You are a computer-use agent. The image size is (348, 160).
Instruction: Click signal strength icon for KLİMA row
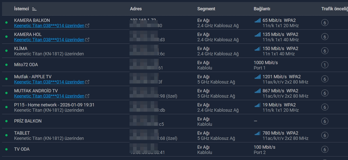(x=257, y=49)
